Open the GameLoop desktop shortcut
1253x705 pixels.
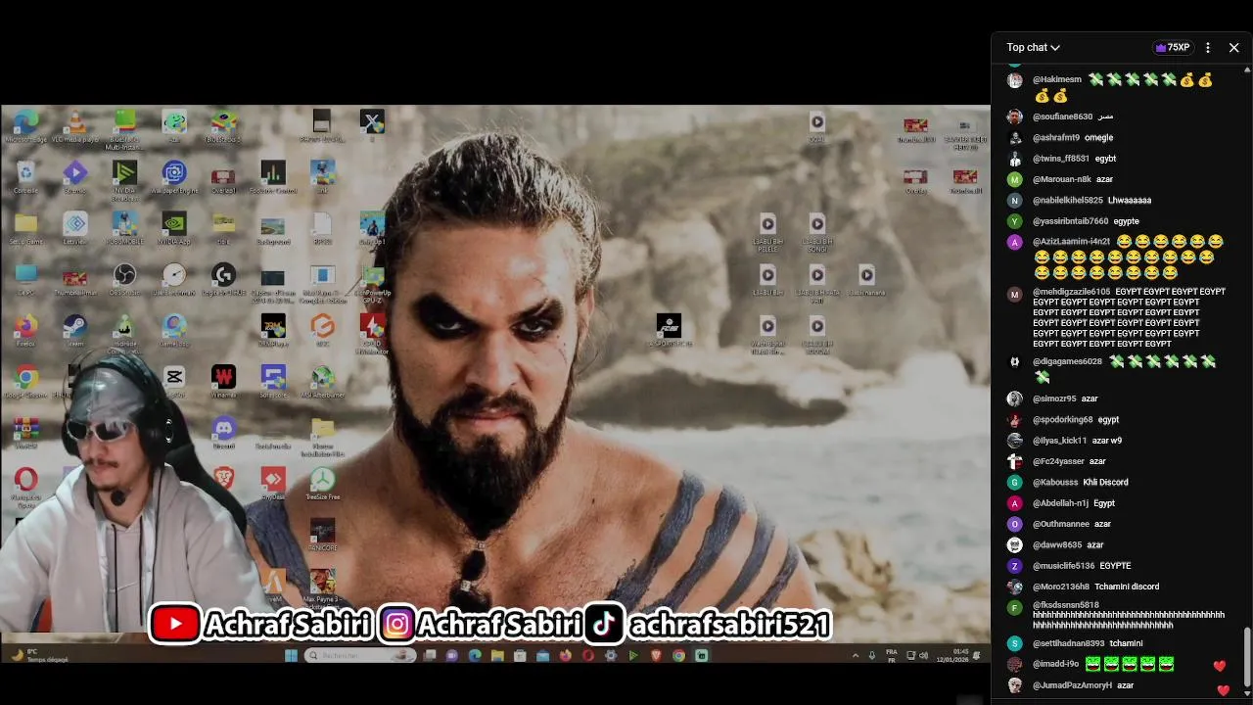click(x=174, y=330)
